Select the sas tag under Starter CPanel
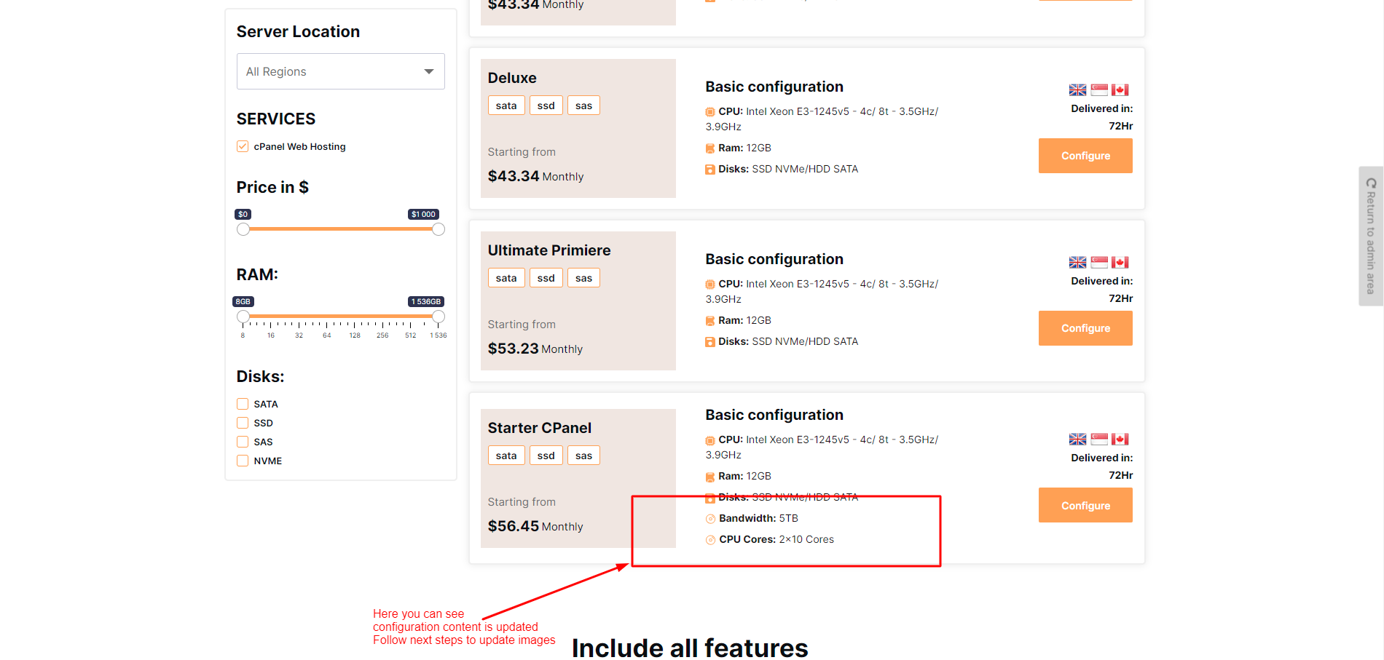Viewport: 1384px width, 660px height. [583, 456]
